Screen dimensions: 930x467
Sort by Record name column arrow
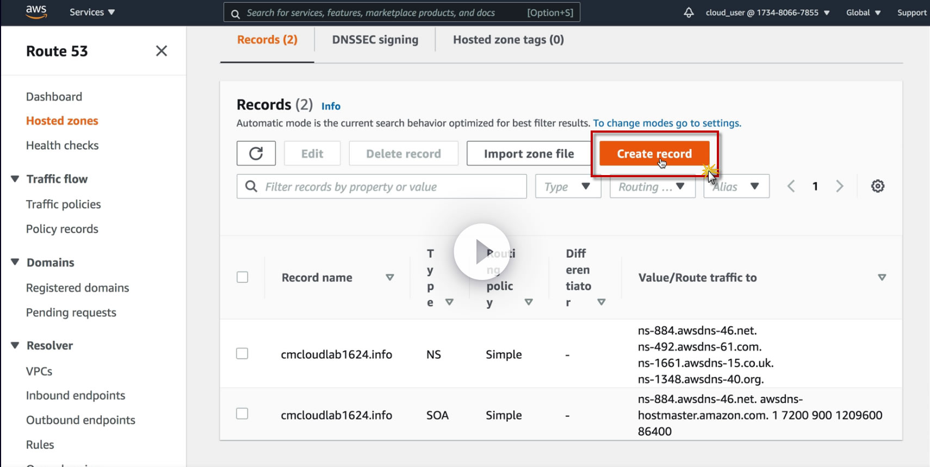coord(390,277)
